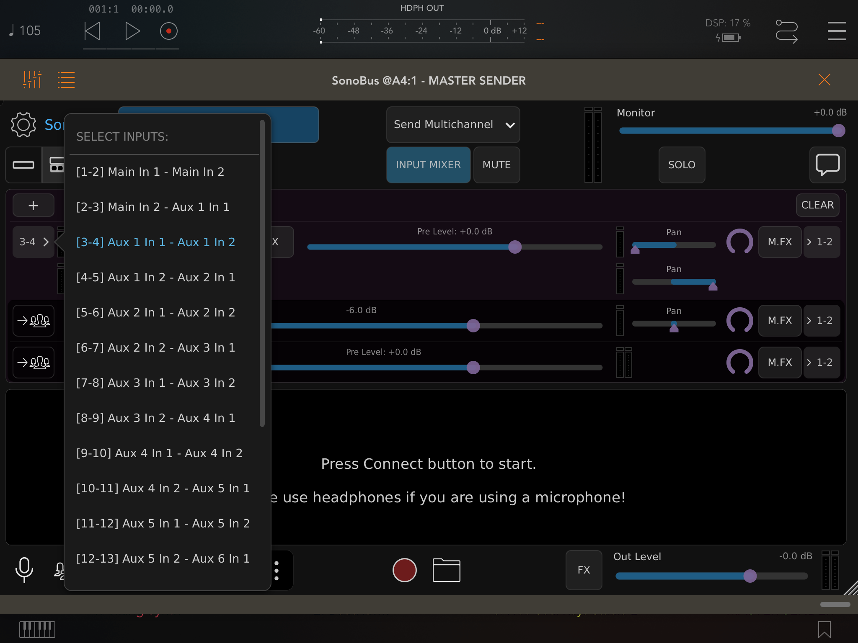Close the SonoBus plugin window

824,80
